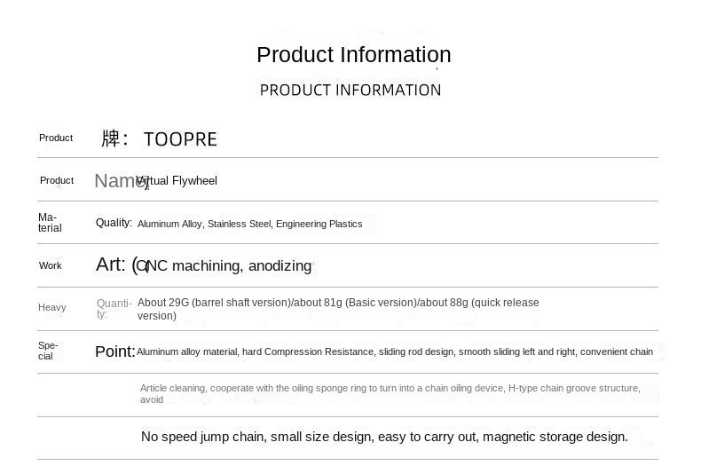Click the Point: label
This screenshot has width=701, height=466.
(114, 351)
